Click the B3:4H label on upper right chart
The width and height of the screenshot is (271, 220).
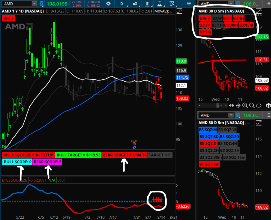coord(238,18)
